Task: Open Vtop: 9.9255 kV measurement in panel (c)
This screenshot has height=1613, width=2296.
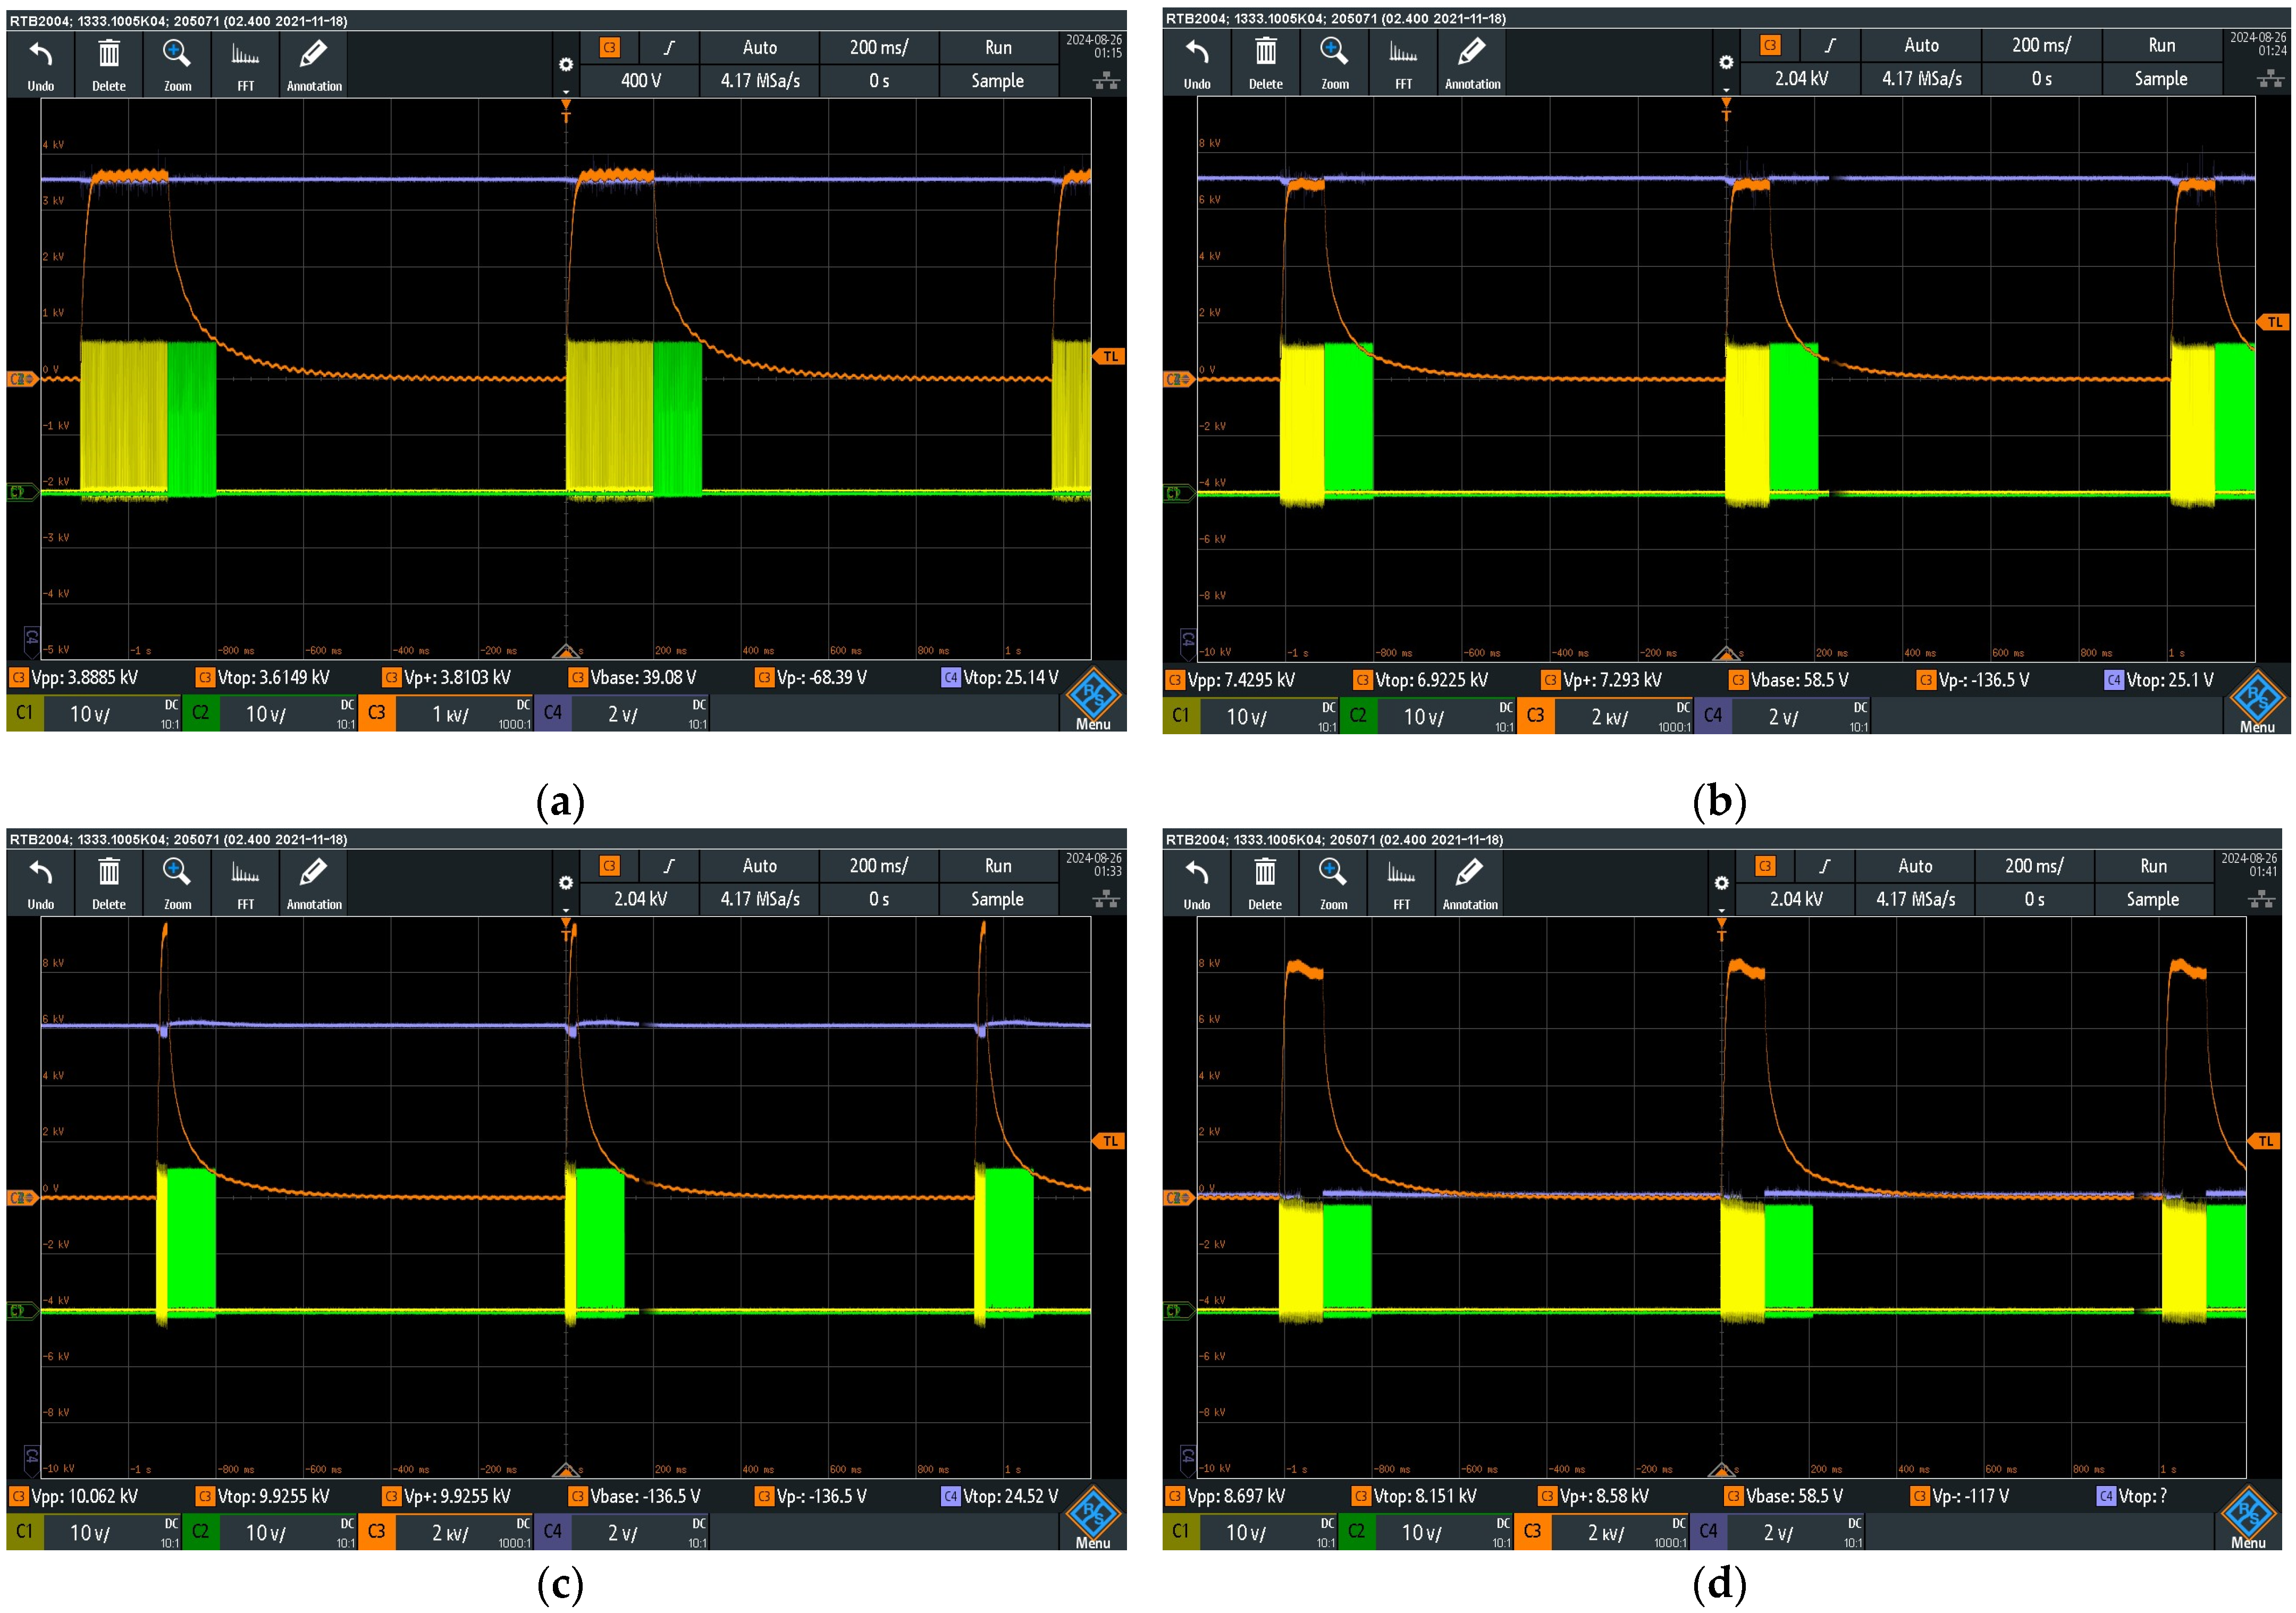Action: click(x=273, y=1496)
